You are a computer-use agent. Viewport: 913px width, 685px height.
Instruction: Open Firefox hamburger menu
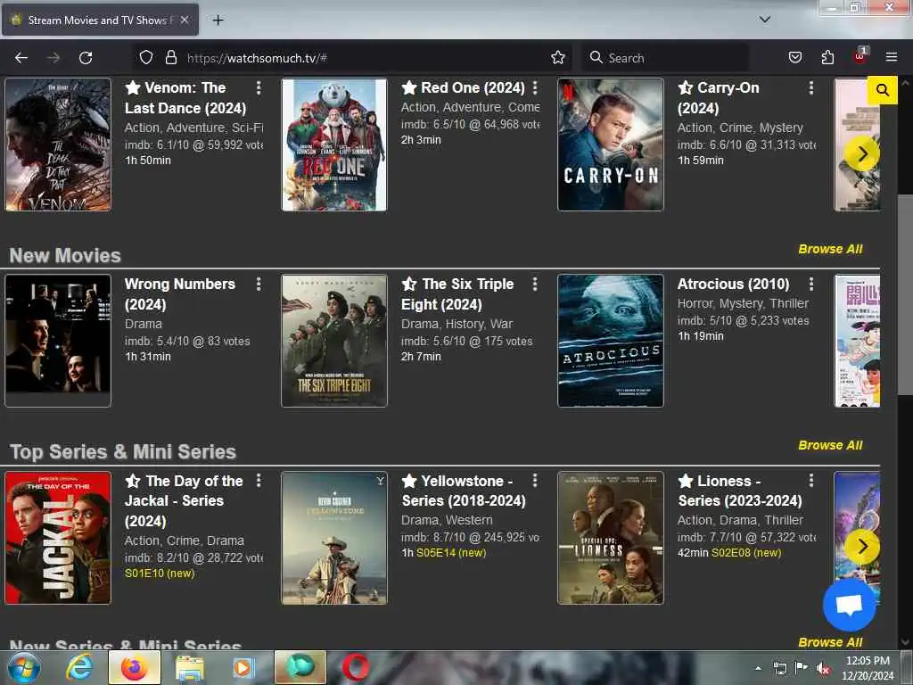click(892, 57)
